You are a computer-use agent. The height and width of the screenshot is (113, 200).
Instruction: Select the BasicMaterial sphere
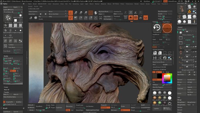pyautogui.click(x=165, y=93)
